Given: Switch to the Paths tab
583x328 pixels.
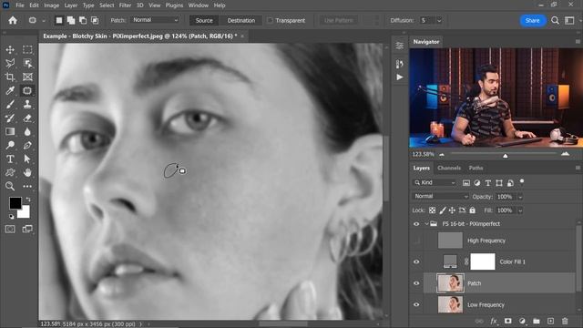Looking at the screenshot, I should [476, 168].
